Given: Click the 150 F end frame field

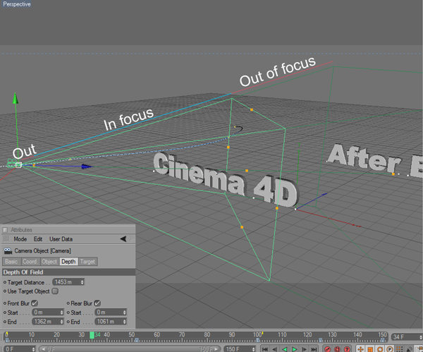Looking at the screenshot, I should point(240,349).
